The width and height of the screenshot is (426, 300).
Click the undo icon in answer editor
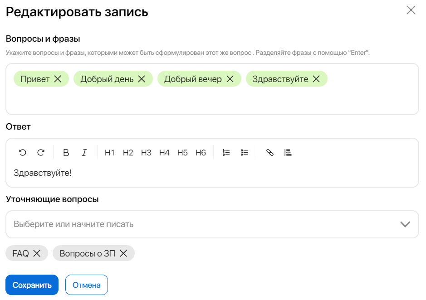point(23,153)
